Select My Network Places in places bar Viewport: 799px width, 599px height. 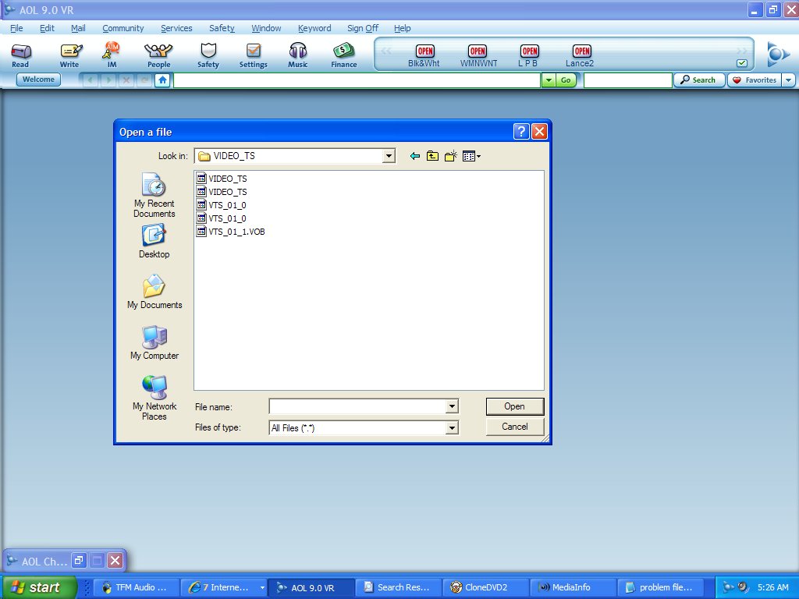(154, 398)
